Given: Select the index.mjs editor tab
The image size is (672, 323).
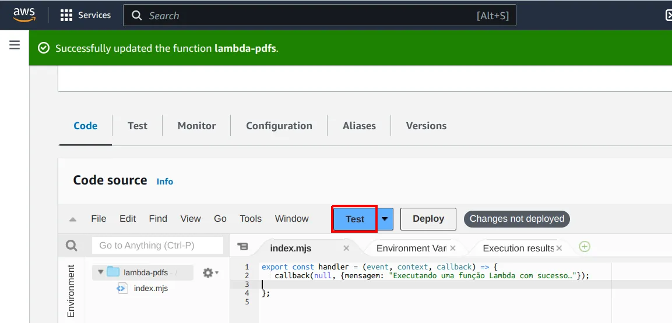Looking at the screenshot, I should (x=291, y=248).
